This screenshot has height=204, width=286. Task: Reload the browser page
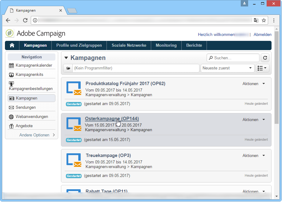[x=25, y=20]
